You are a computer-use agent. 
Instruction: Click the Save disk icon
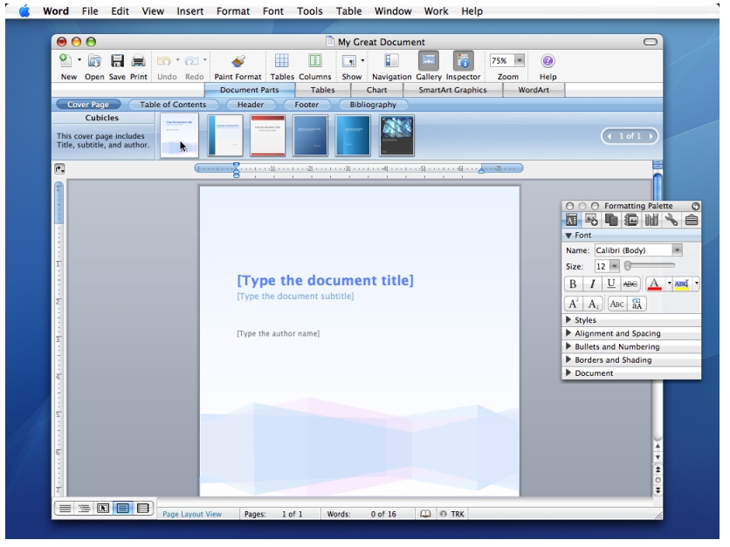[117, 61]
